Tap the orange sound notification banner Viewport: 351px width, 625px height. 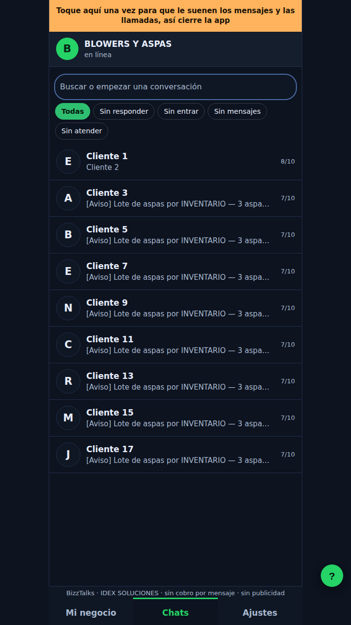coord(175,16)
